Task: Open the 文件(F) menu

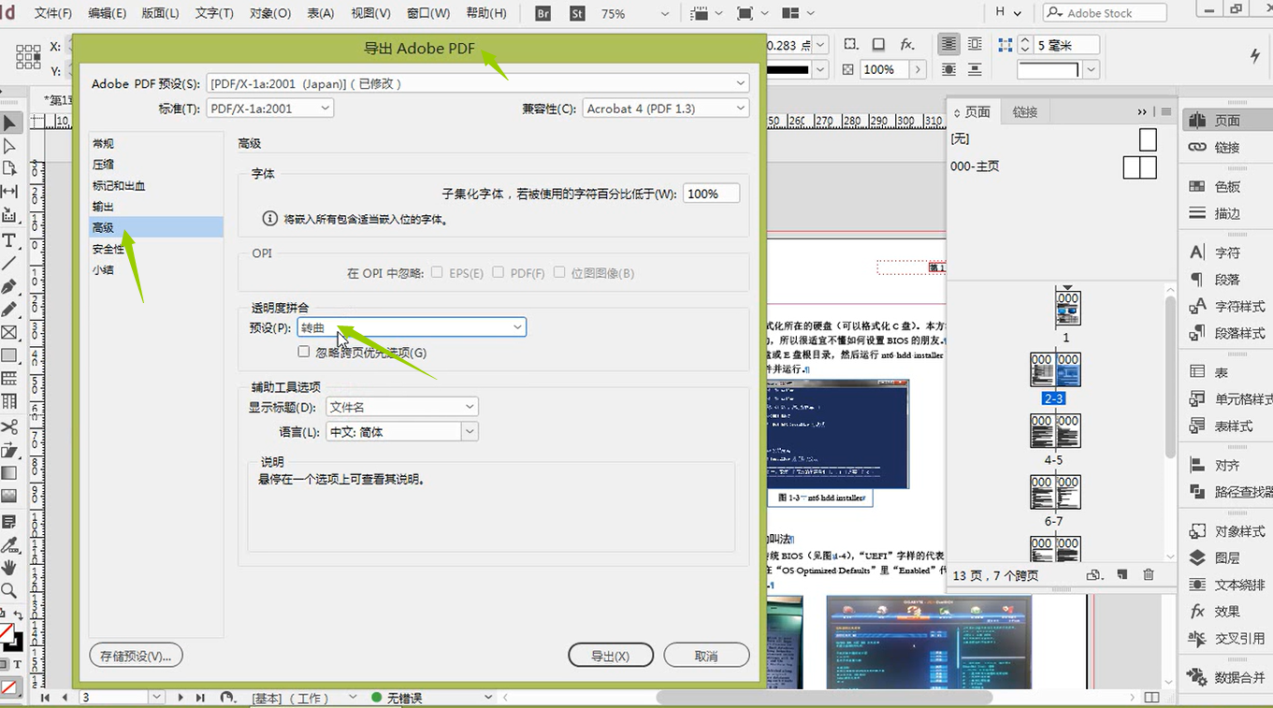Action: (x=53, y=13)
